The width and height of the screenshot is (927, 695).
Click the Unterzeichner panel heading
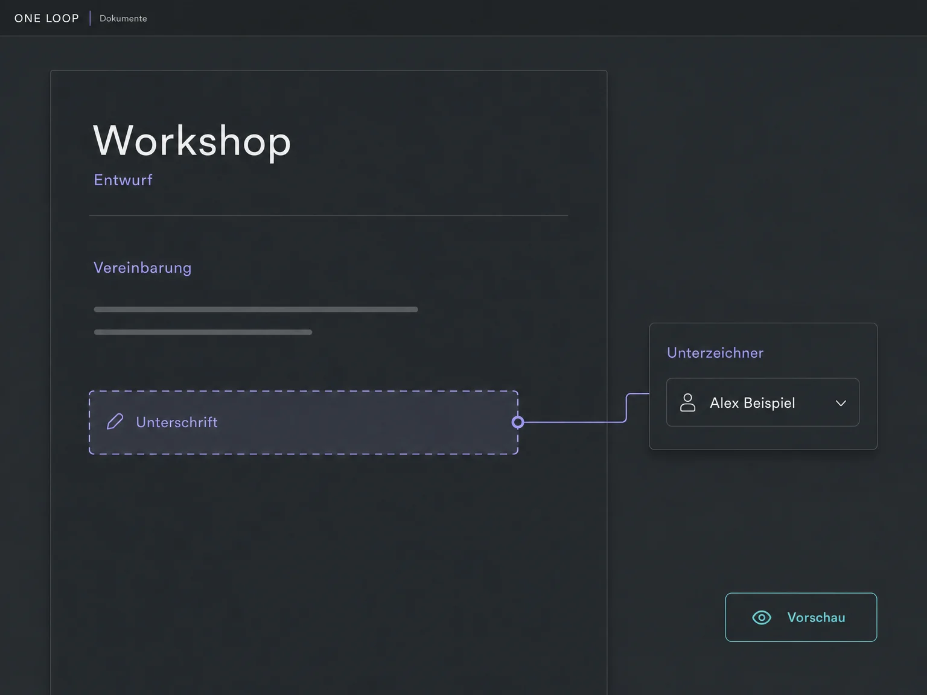point(715,353)
